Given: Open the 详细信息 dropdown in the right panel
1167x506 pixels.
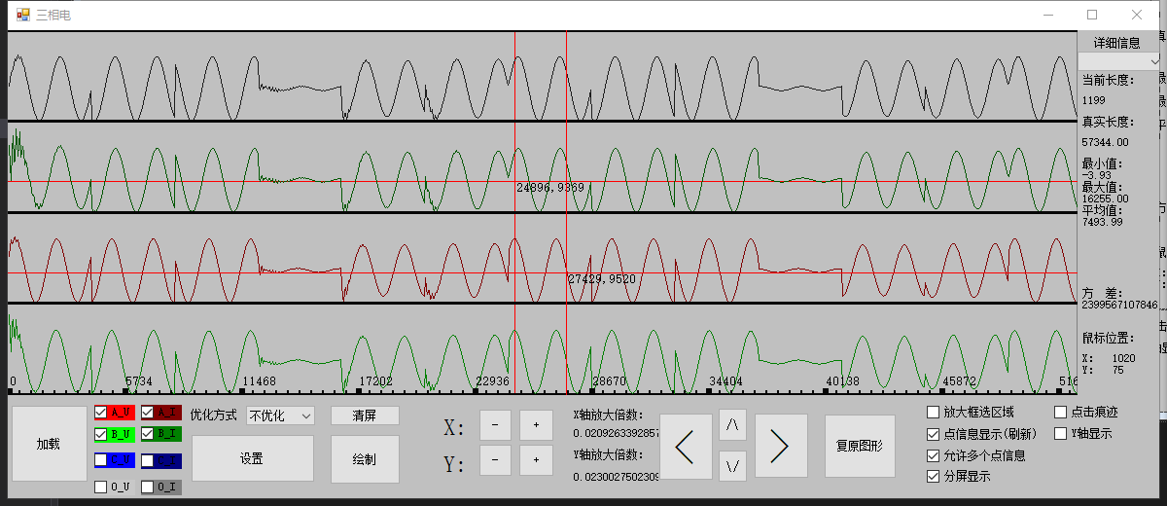Looking at the screenshot, I should pyautogui.click(x=1119, y=61).
